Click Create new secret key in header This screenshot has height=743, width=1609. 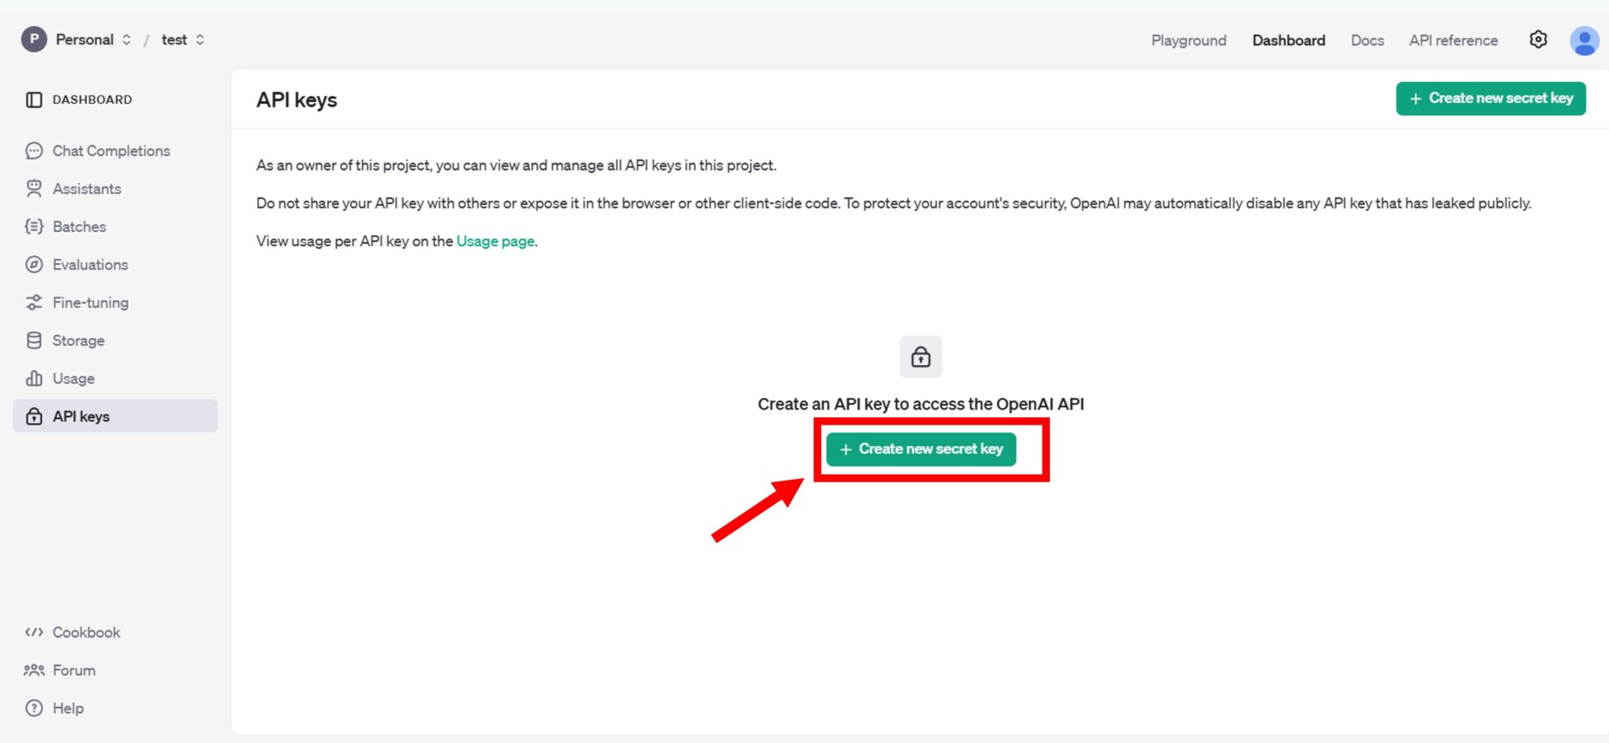tap(1490, 99)
